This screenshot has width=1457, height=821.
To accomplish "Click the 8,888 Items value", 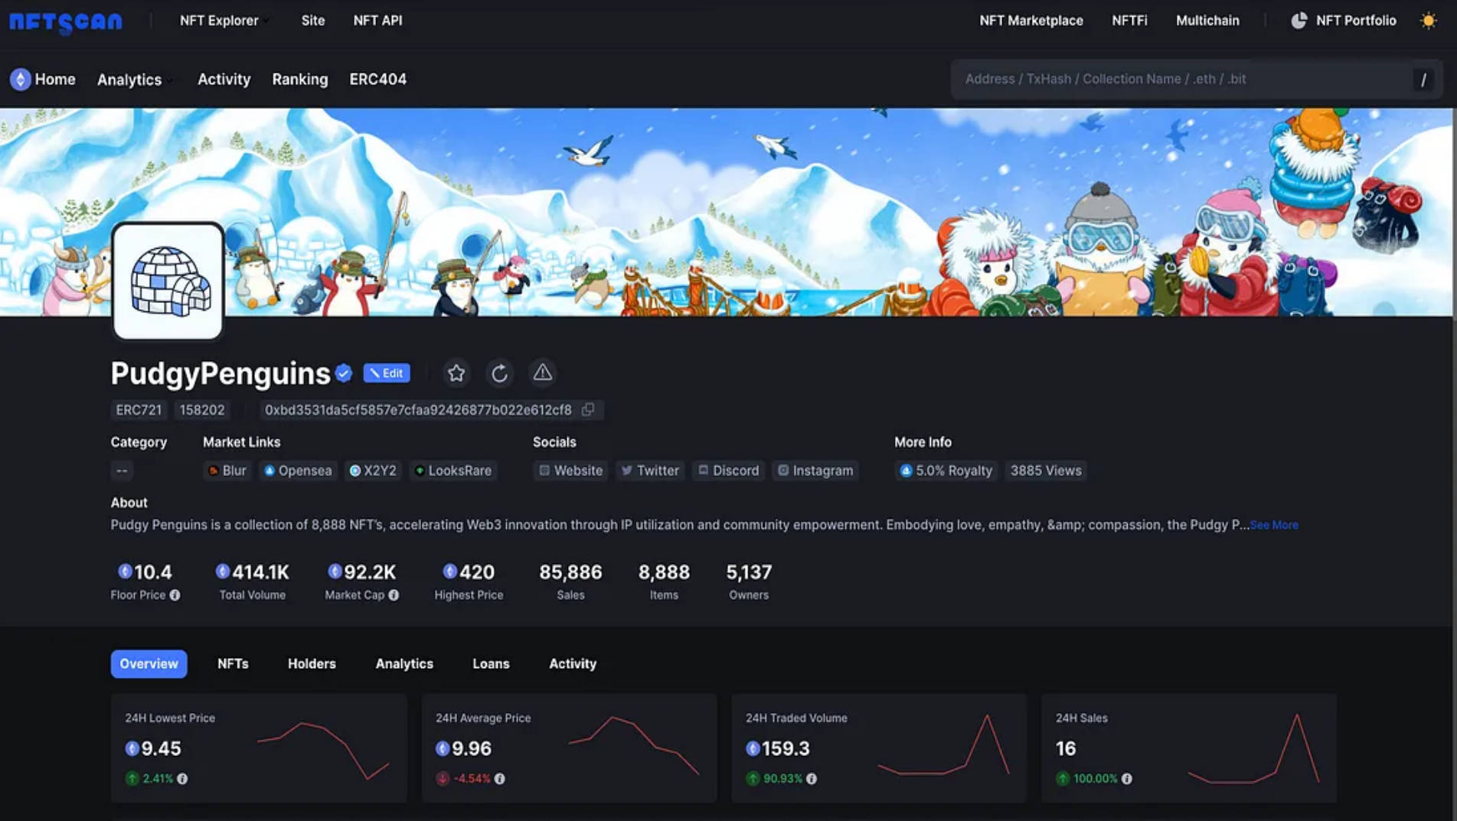I will pos(664,572).
